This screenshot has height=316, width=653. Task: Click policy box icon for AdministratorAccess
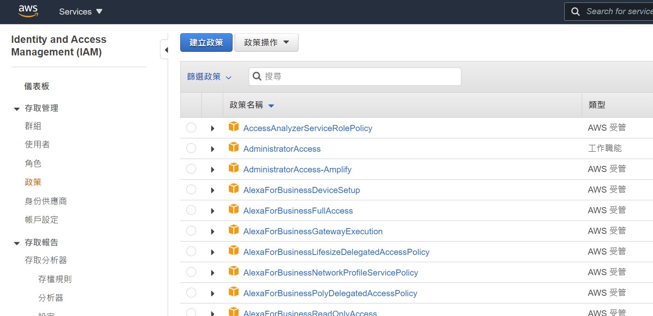click(234, 147)
